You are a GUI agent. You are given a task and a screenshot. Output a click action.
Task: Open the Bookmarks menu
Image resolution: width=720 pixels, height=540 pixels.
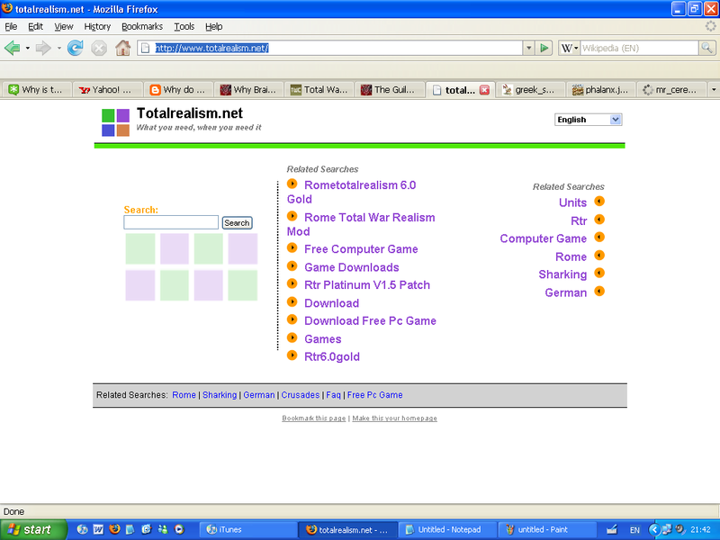coord(142,27)
